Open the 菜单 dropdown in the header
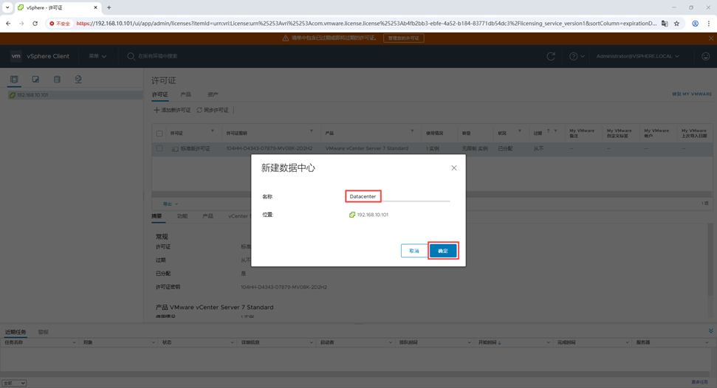Viewport: 717px width, 388px height. [97, 56]
